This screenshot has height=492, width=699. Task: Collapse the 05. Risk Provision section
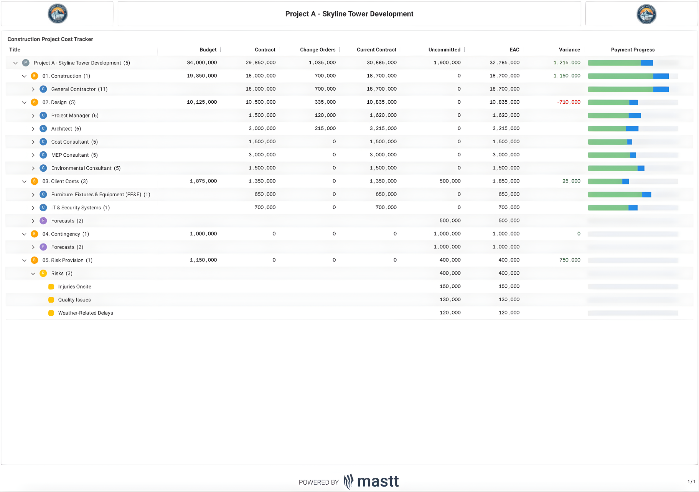pos(24,260)
